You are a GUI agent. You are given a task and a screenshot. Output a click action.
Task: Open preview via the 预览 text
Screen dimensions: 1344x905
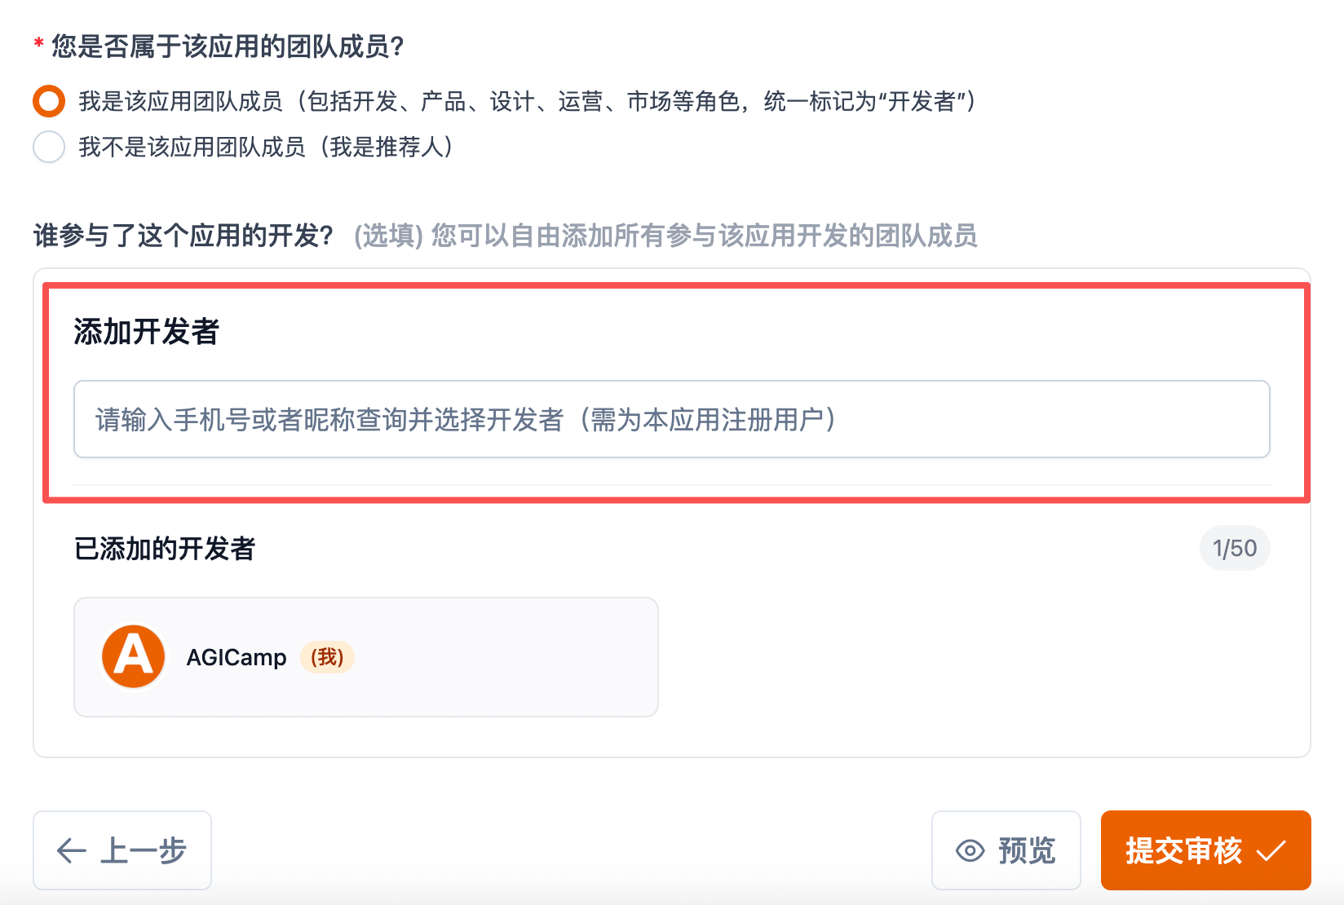1027,850
